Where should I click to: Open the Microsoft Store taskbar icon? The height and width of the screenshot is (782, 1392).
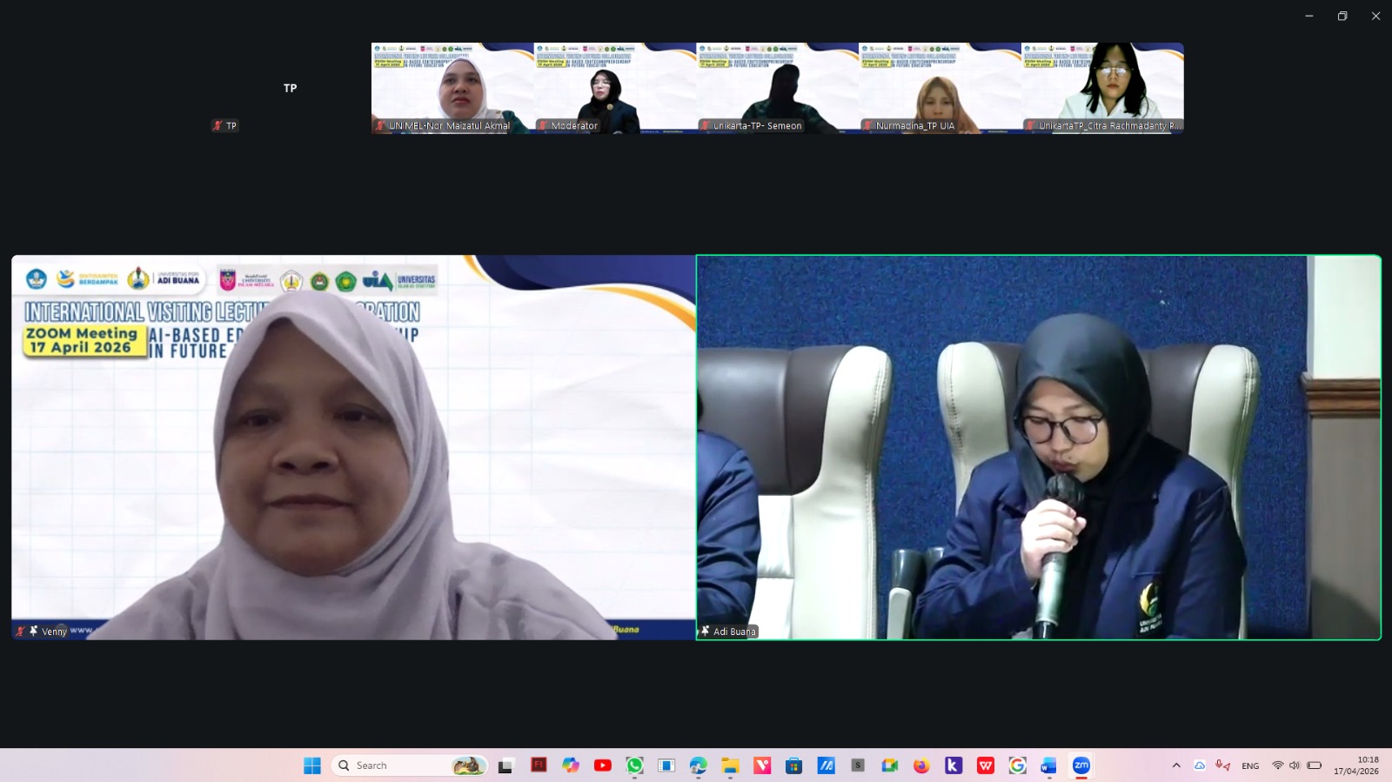793,765
